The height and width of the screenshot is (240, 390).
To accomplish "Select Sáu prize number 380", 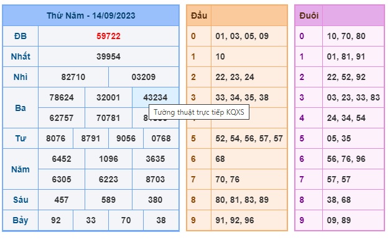I will tap(156, 200).
